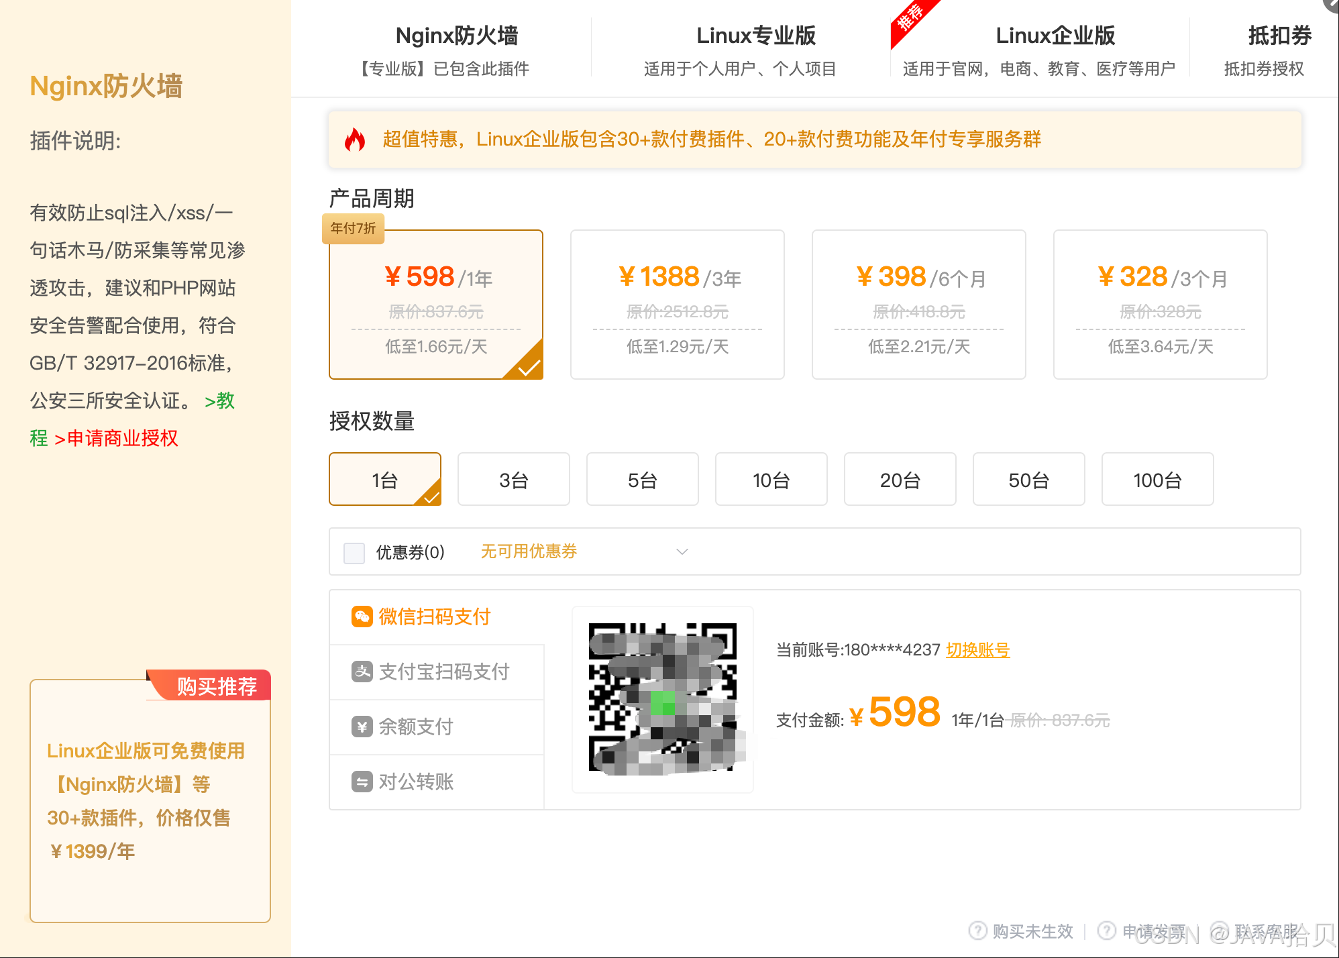Click the 当前账号:180****4237 text

[858, 650]
